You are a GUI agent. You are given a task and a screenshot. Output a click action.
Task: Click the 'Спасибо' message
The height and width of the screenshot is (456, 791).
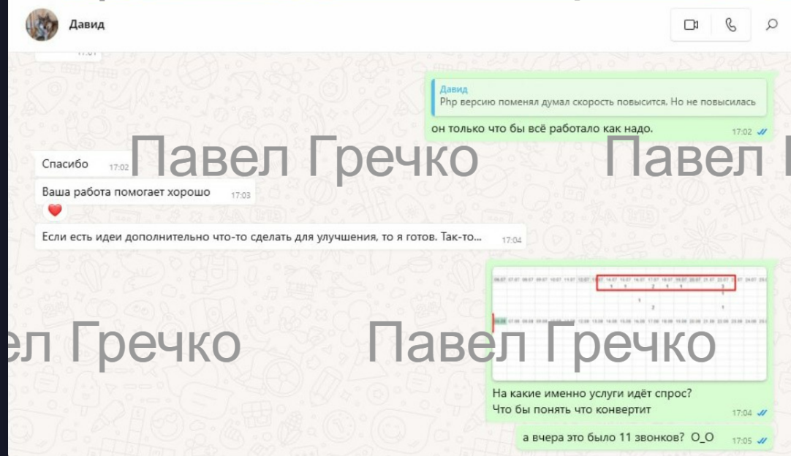(85, 164)
